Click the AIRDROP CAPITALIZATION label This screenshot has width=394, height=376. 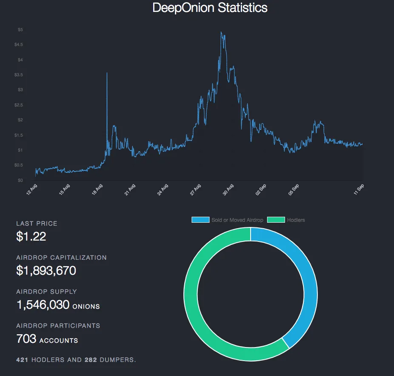61,258
